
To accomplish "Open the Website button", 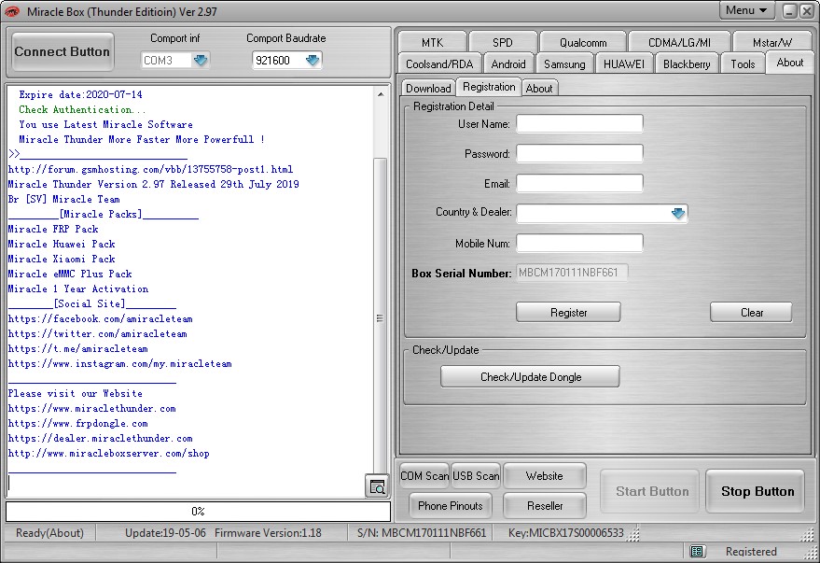I will tap(545, 475).
